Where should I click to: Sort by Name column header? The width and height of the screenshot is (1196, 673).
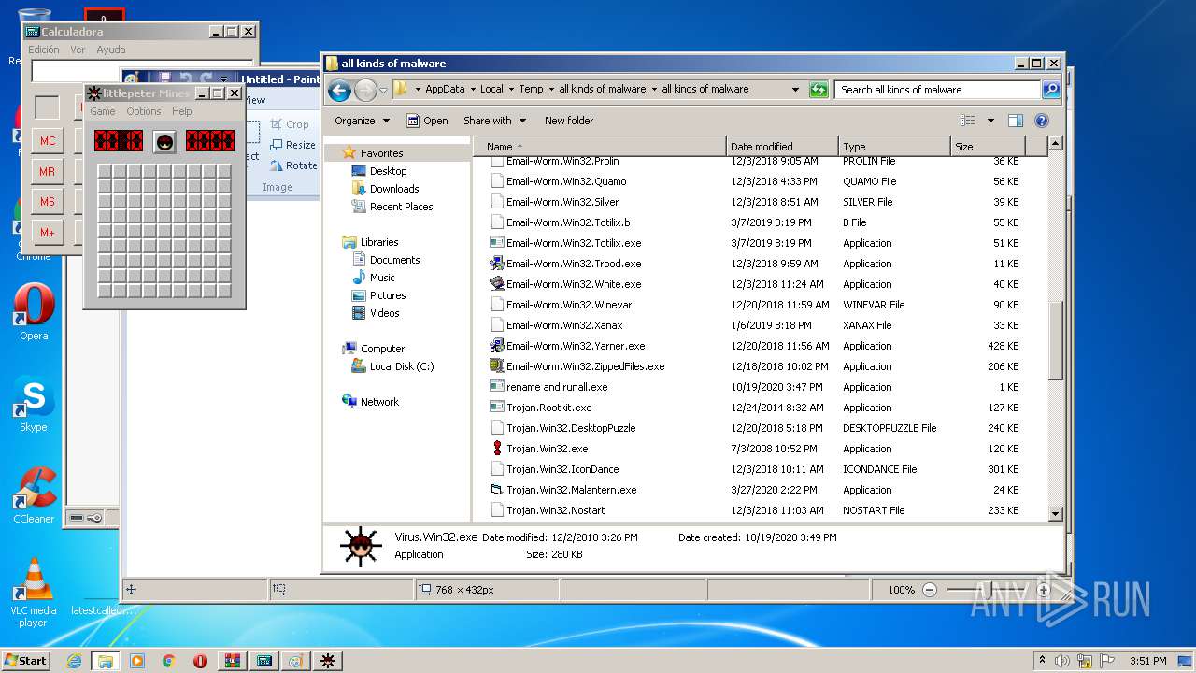pyautogui.click(x=600, y=147)
